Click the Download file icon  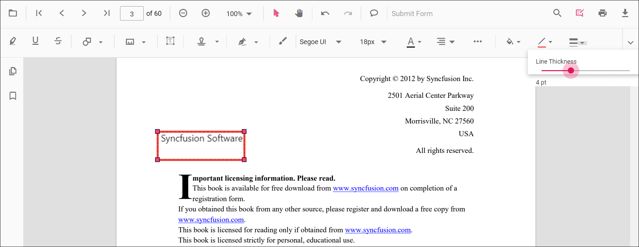coord(625,13)
